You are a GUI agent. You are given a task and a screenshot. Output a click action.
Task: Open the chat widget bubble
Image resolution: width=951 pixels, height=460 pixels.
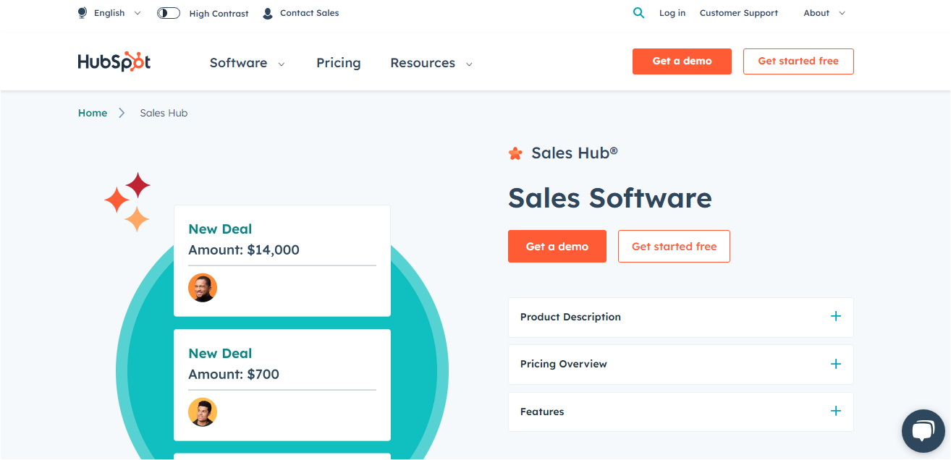(923, 431)
